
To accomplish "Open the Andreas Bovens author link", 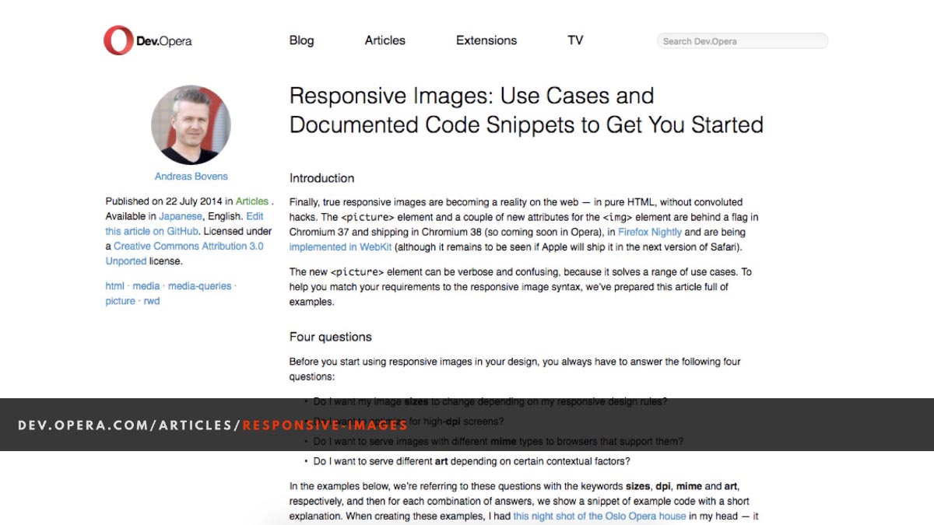I will [x=191, y=177].
